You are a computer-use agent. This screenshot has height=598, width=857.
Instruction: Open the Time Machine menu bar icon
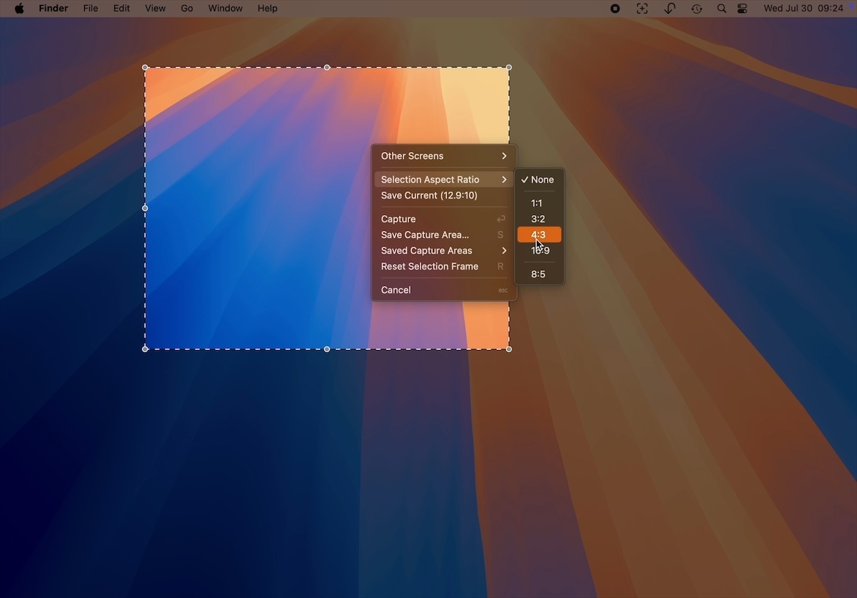click(x=696, y=9)
